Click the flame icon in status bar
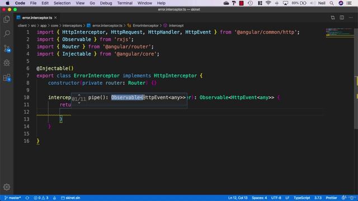This screenshot has height=201, width=358. (x=55, y=198)
